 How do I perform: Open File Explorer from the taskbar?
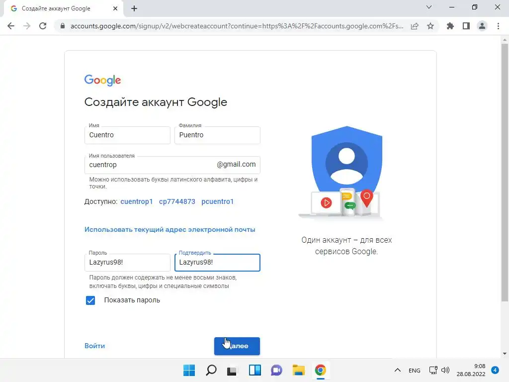[x=298, y=370]
